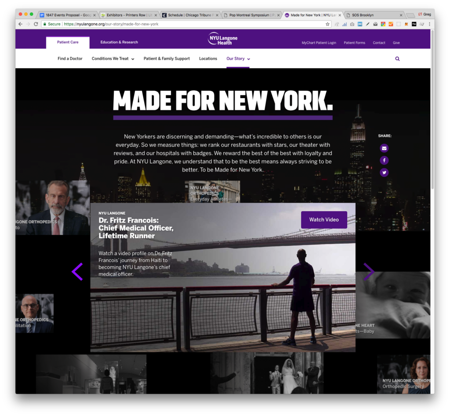Close the Schedule Chicago Tribune tab
This screenshot has height=416, width=450.
coord(217,15)
